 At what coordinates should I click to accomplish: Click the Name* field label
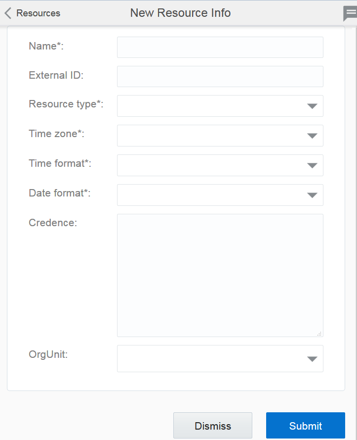(x=46, y=46)
